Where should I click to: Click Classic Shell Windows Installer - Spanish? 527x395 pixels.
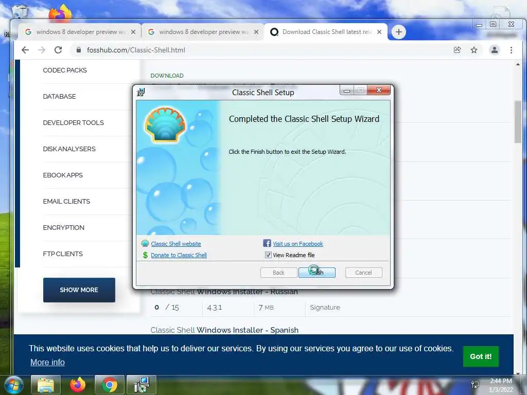tap(224, 330)
